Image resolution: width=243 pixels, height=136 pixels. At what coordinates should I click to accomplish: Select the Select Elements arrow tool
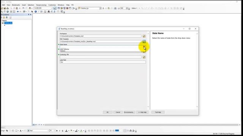click(x=32, y=12)
